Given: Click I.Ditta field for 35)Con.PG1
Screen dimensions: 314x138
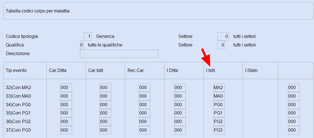Looking at the screenshot, I should (x=180, y=113).
